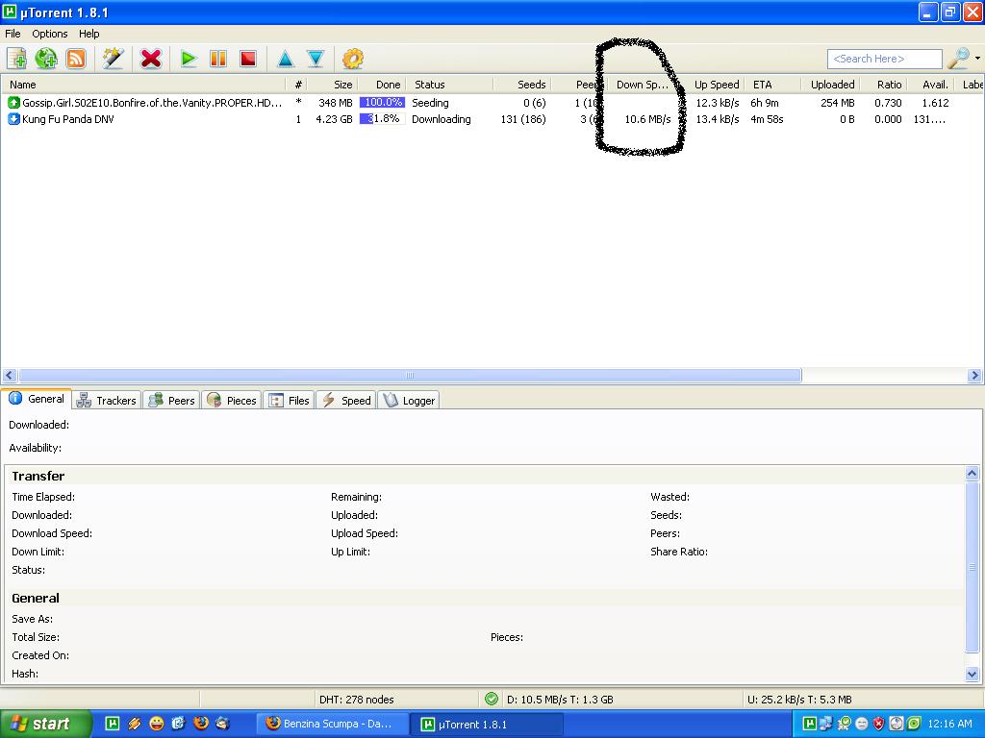Image resolution: width=985 pixels, height=738 pixels.
Task: Click the green Start torrent button
Action: pos(188,59)
